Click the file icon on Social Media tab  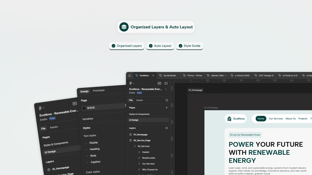(x=161, y=75)
